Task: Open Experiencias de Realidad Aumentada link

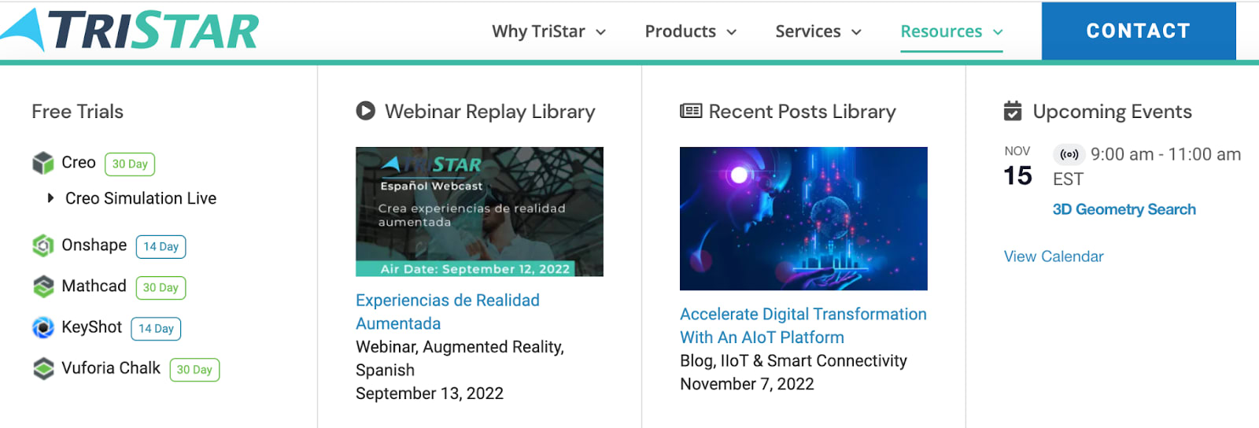Action: point(448,312)
